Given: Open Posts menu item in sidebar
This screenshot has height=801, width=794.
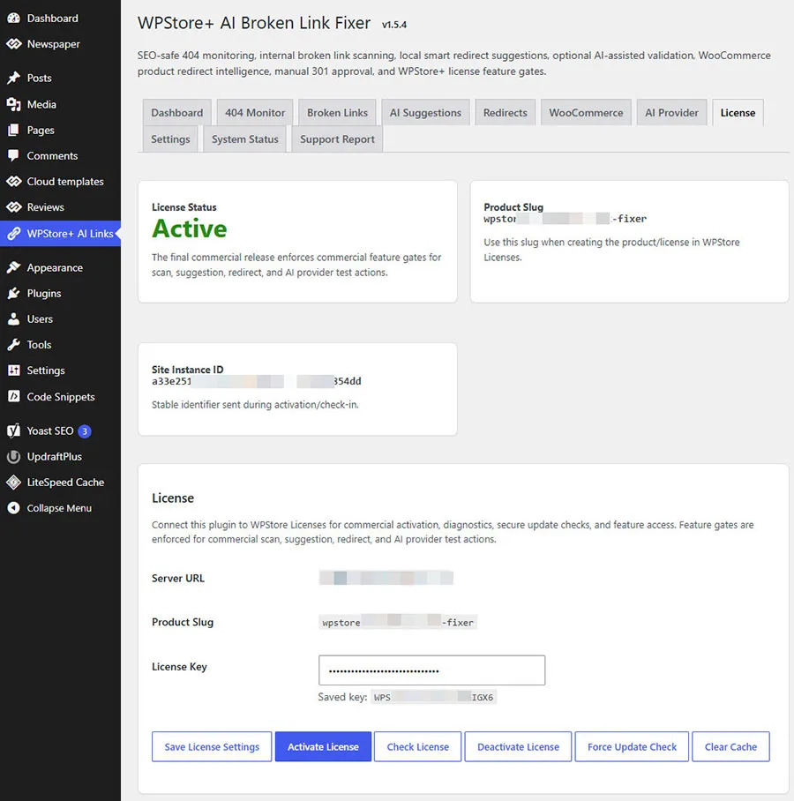Looking at the screenshot, I should (x=39, y=78).
